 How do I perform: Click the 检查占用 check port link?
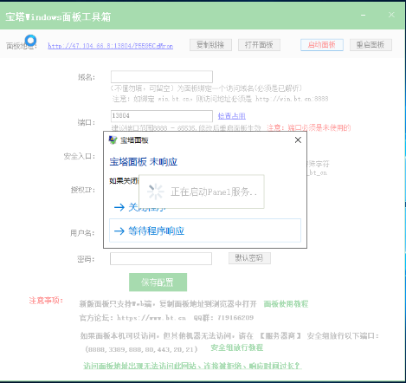[x=232, y=116]
